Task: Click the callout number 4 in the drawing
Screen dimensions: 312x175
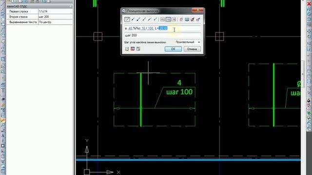Action: pos(179,83)
